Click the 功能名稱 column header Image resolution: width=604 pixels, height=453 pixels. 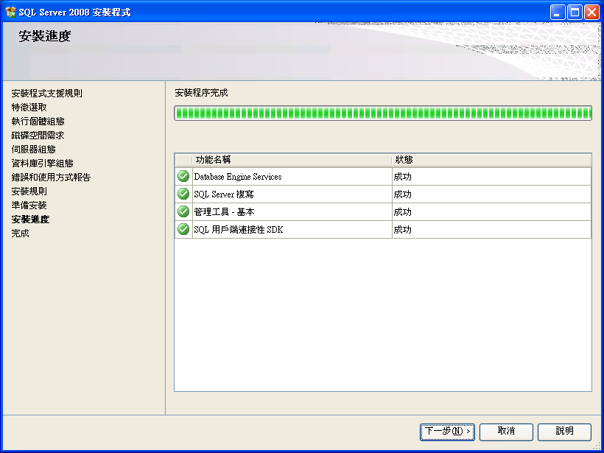coord(292,160)
